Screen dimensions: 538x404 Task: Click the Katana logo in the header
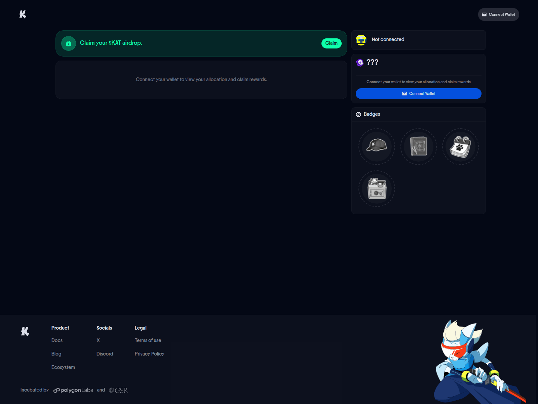pyautogui.click(x=23, y=14)
